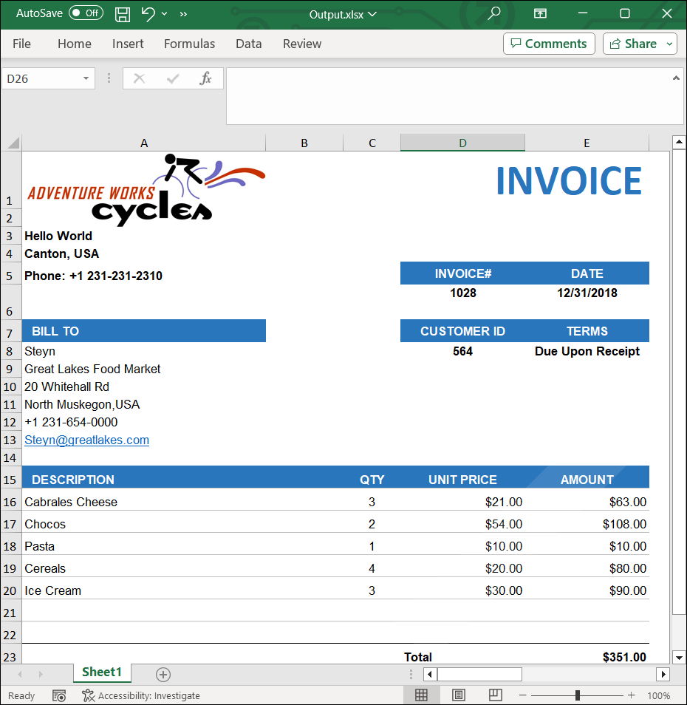Click the 100% zoom level text

point(659,695)
